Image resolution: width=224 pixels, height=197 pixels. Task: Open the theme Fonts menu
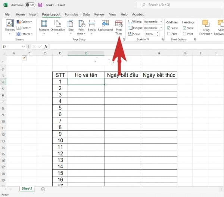(x=24, y=28)
